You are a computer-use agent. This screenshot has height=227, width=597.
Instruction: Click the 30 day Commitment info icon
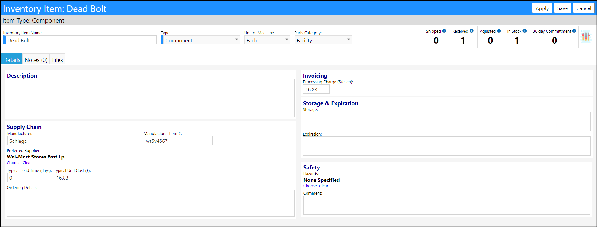574,31
